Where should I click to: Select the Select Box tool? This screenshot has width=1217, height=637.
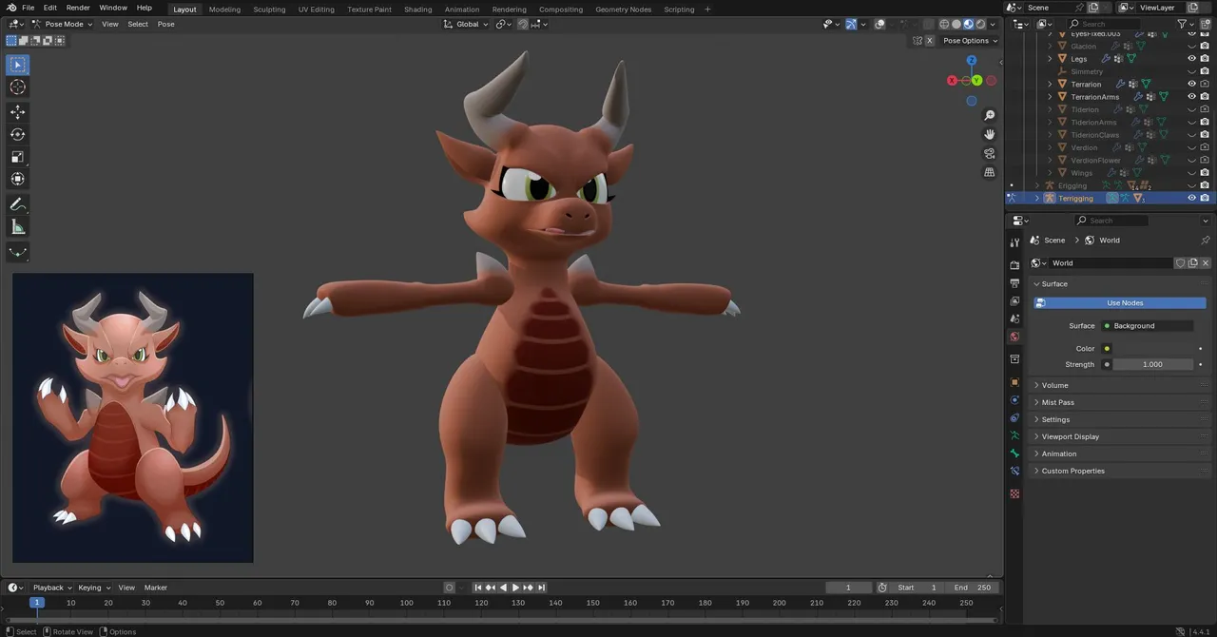[18, 65]
